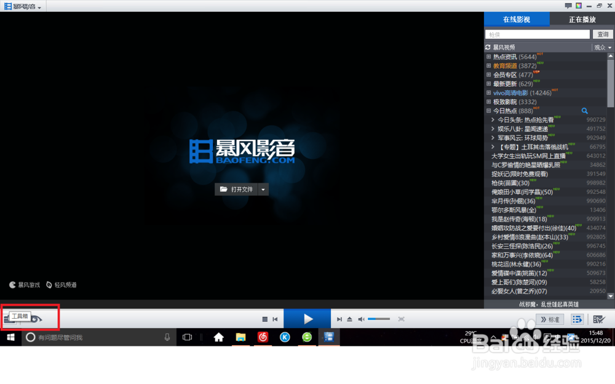Open the Windows Start button
The height and width of the screenshot is (384, 615).
tap(10, 337)
